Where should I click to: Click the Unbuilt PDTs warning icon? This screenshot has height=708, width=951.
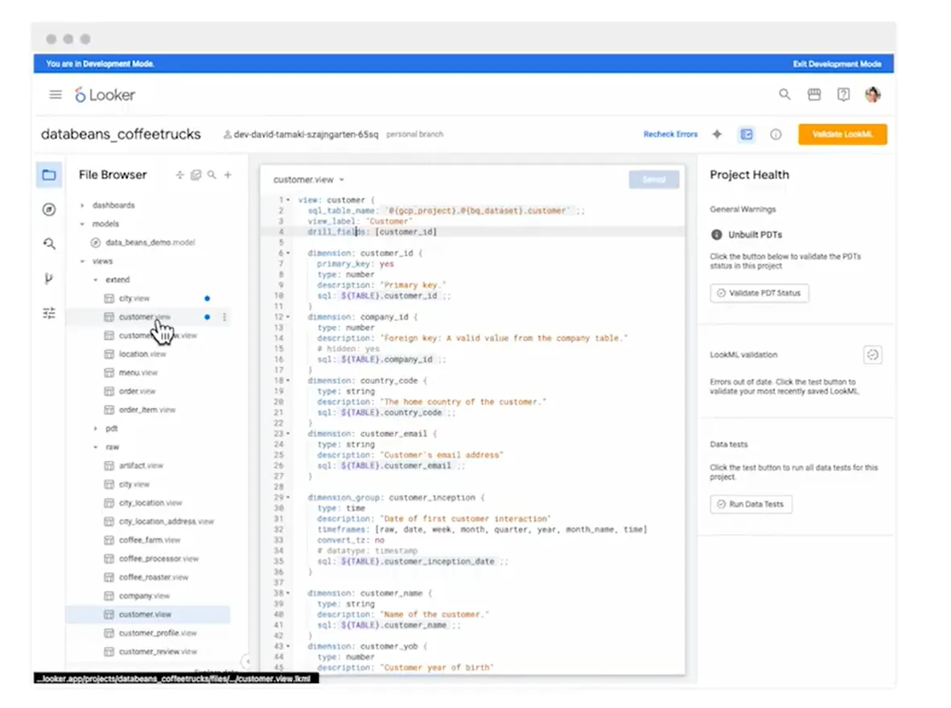(716, 235)
